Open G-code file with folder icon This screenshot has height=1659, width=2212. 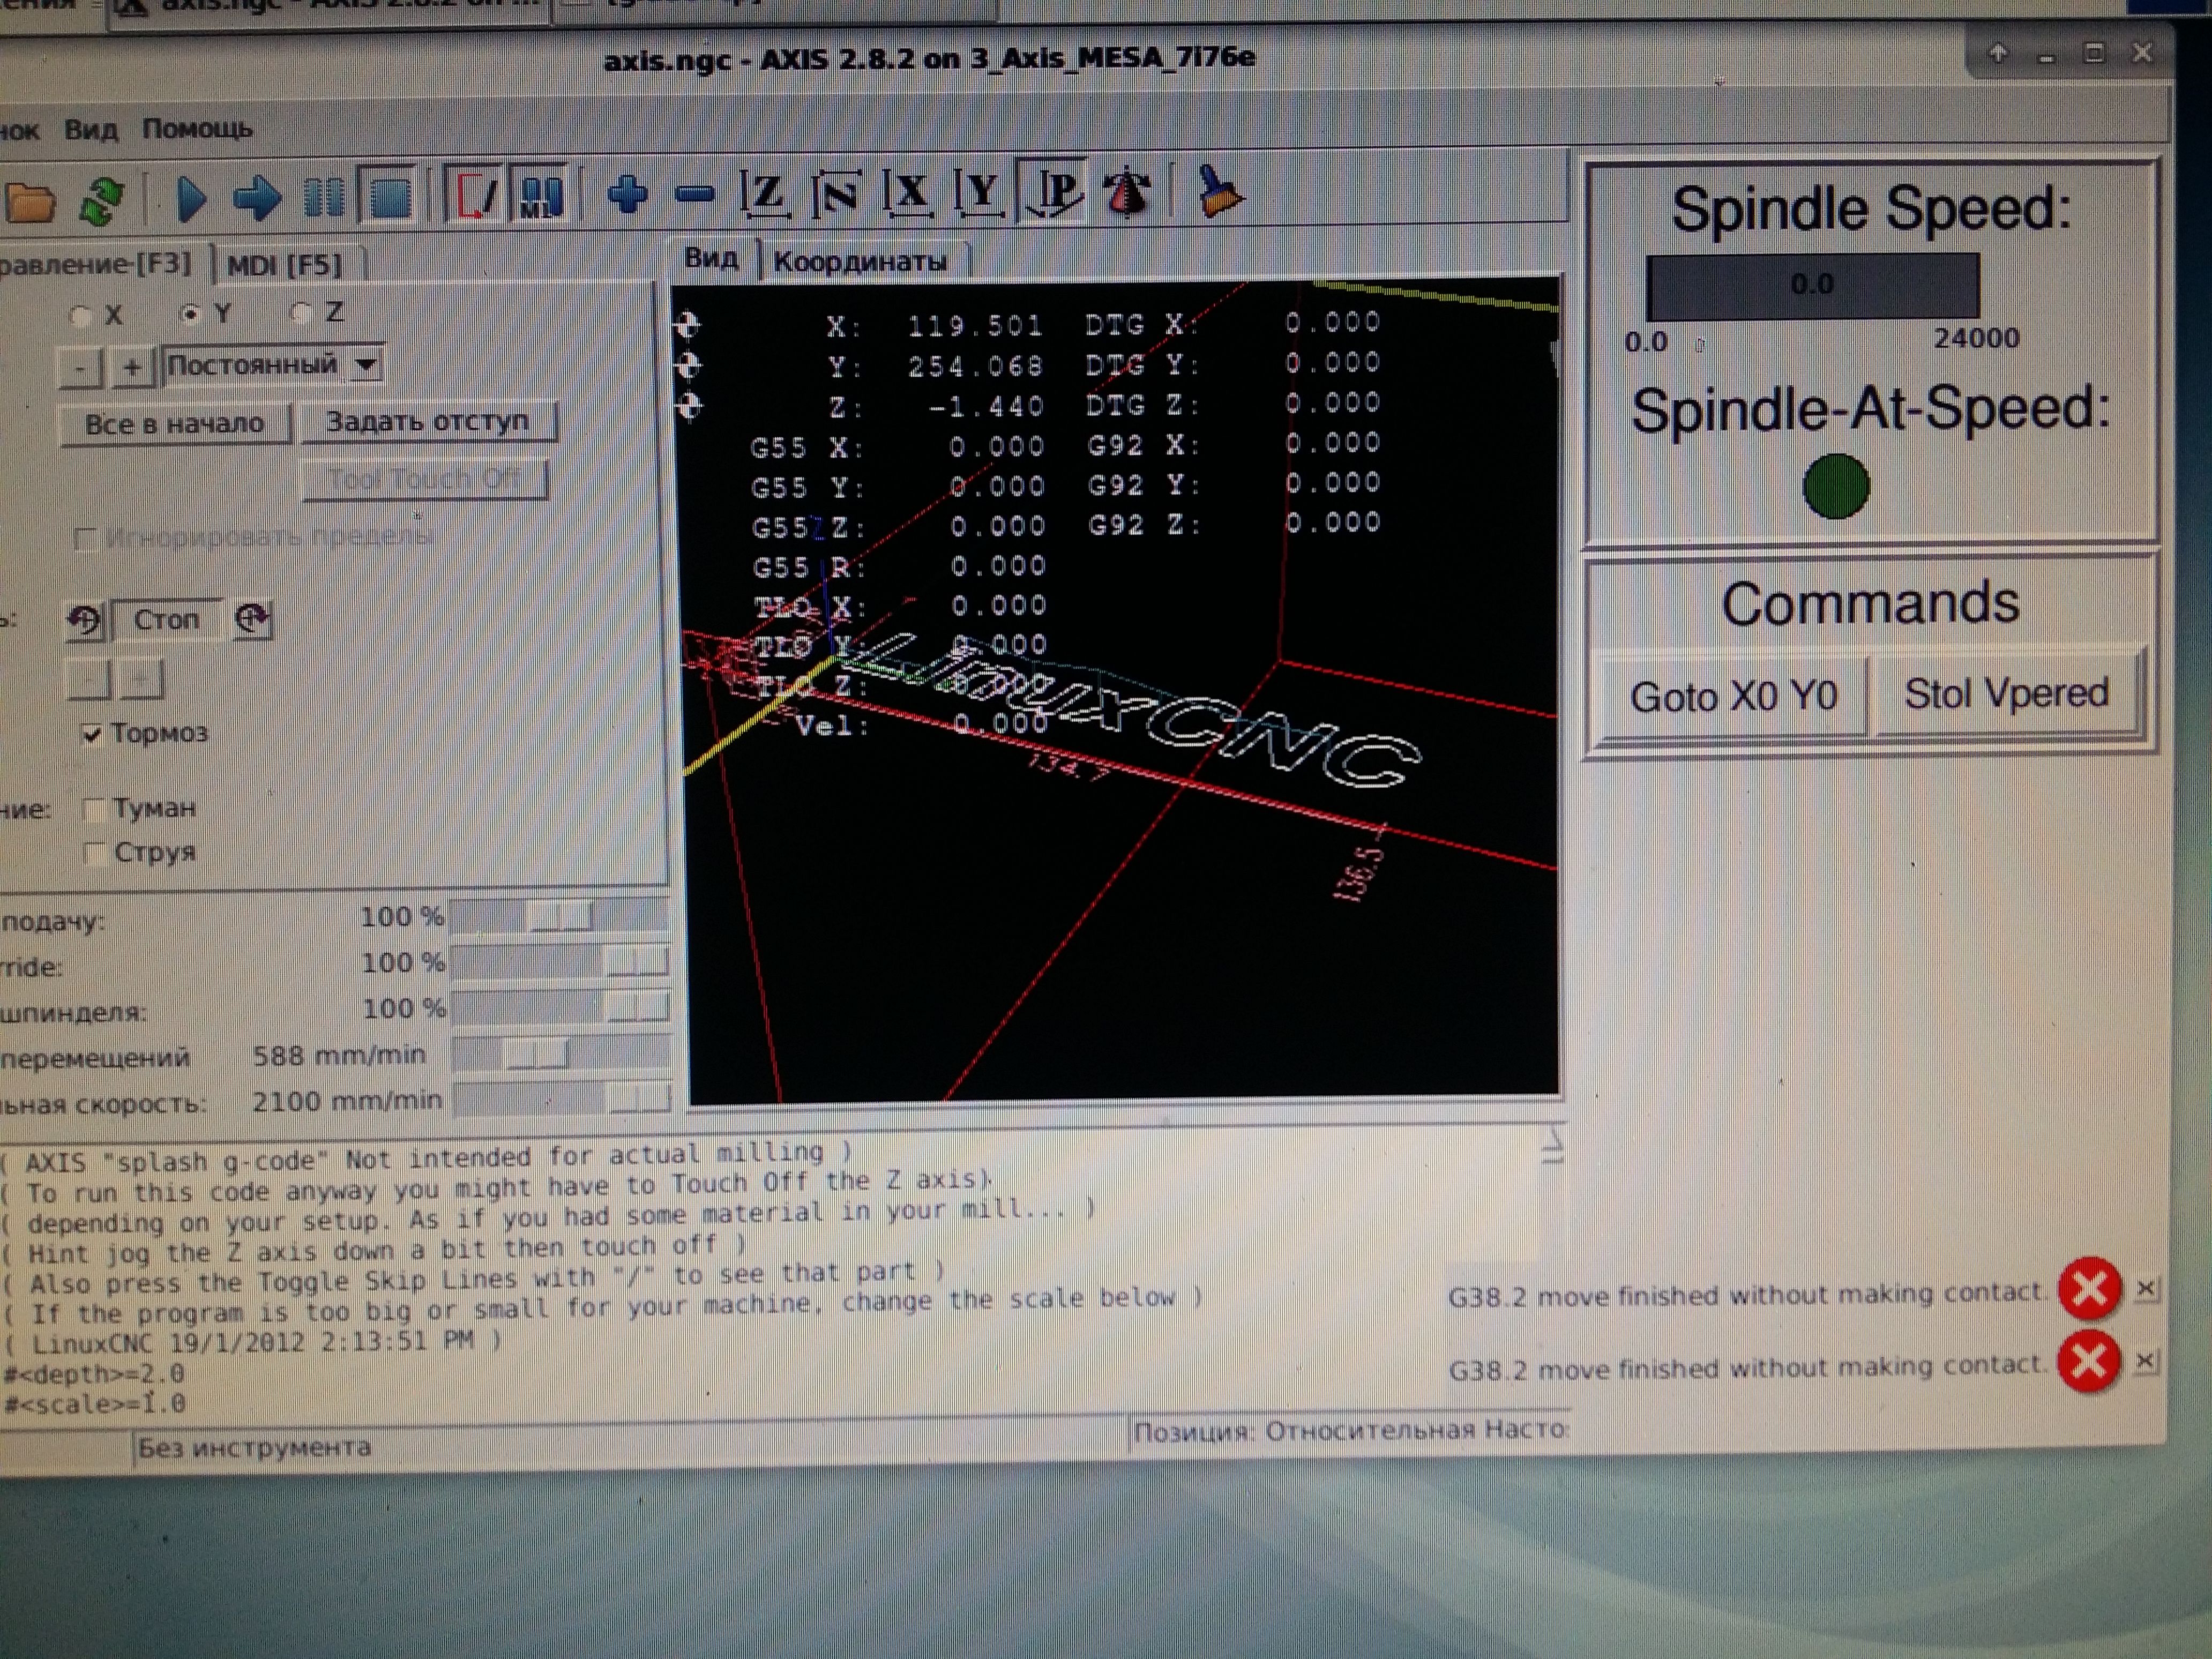click(x=30, y=201)
